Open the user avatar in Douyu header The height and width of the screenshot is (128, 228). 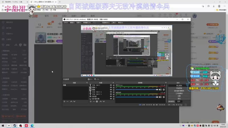pos(194,16)
